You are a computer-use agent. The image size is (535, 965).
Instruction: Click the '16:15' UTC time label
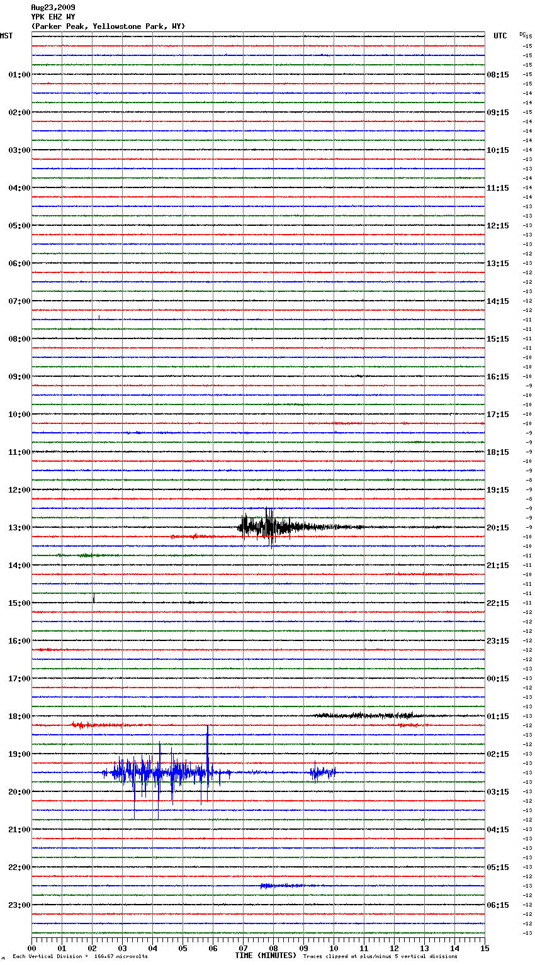tap(498, 377)
